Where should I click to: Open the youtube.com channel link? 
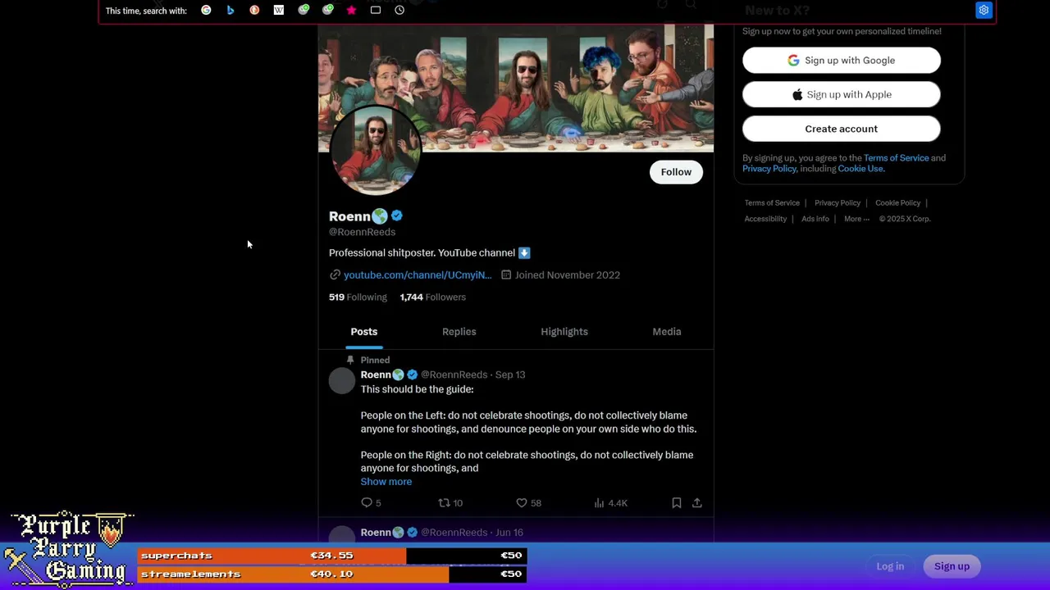(x=418, y=275)
